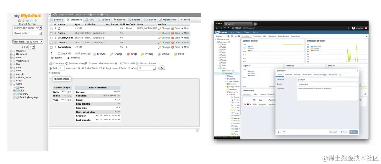This screenshot has width=381, height=164.
Task: Click Cancel in the postgres dialog
Action: (333, 132)
